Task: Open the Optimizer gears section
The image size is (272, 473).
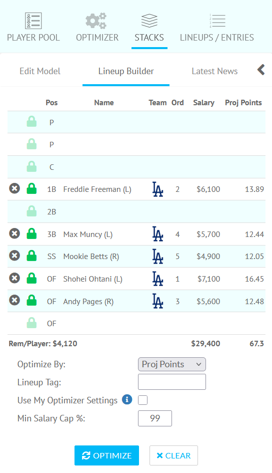Action: tap(97, 28)
